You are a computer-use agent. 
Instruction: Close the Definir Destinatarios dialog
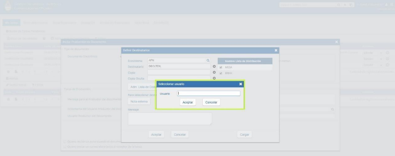tap(276, 50)
